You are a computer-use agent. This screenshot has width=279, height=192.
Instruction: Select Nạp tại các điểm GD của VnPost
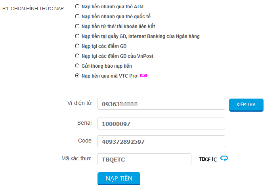coord(77,56)
